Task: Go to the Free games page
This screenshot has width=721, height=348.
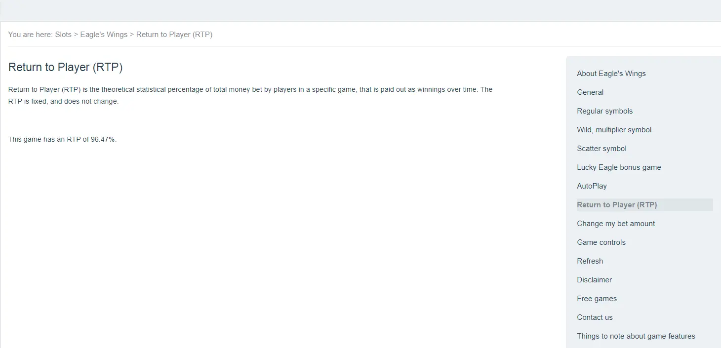Action: coord(597,299)
